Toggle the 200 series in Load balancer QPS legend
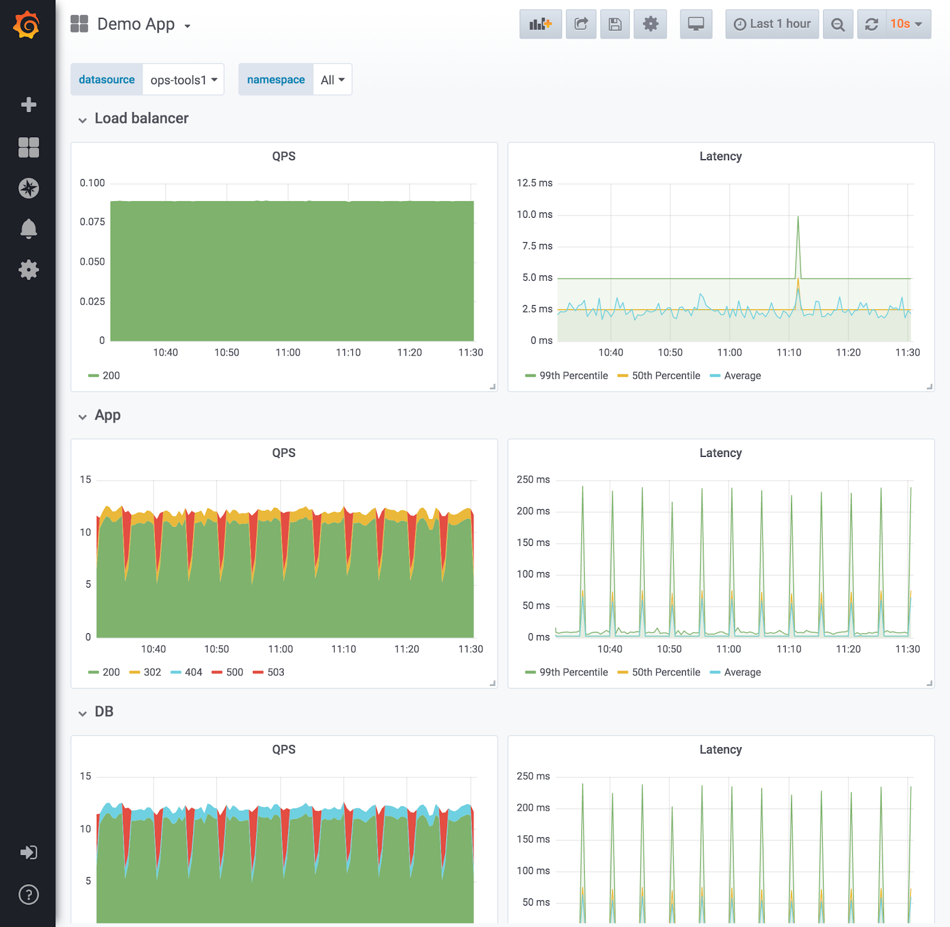 coord(111,376)
